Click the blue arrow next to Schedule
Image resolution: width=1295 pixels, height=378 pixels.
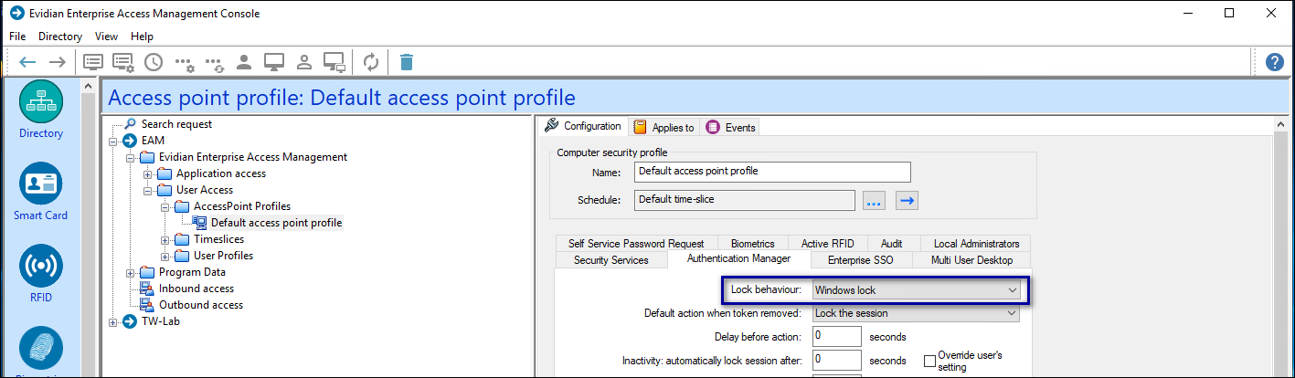point(906,201)
